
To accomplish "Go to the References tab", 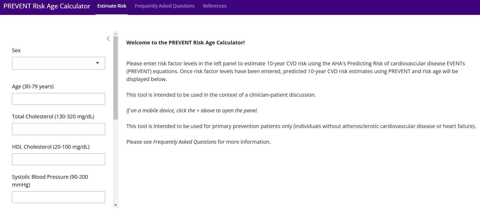I will click(215, 6).
